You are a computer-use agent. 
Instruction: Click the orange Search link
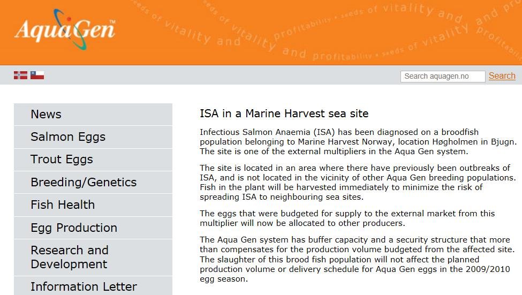pyautogui.click(x=502, y=76)
